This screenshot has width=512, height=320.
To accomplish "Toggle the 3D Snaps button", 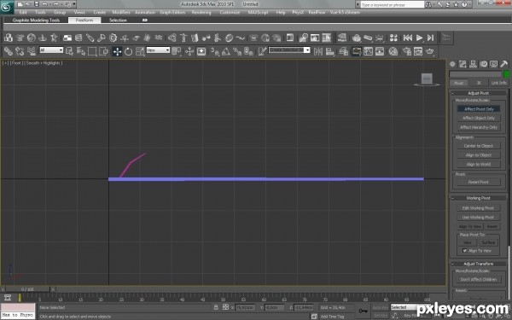I will (x=215, y=51).
